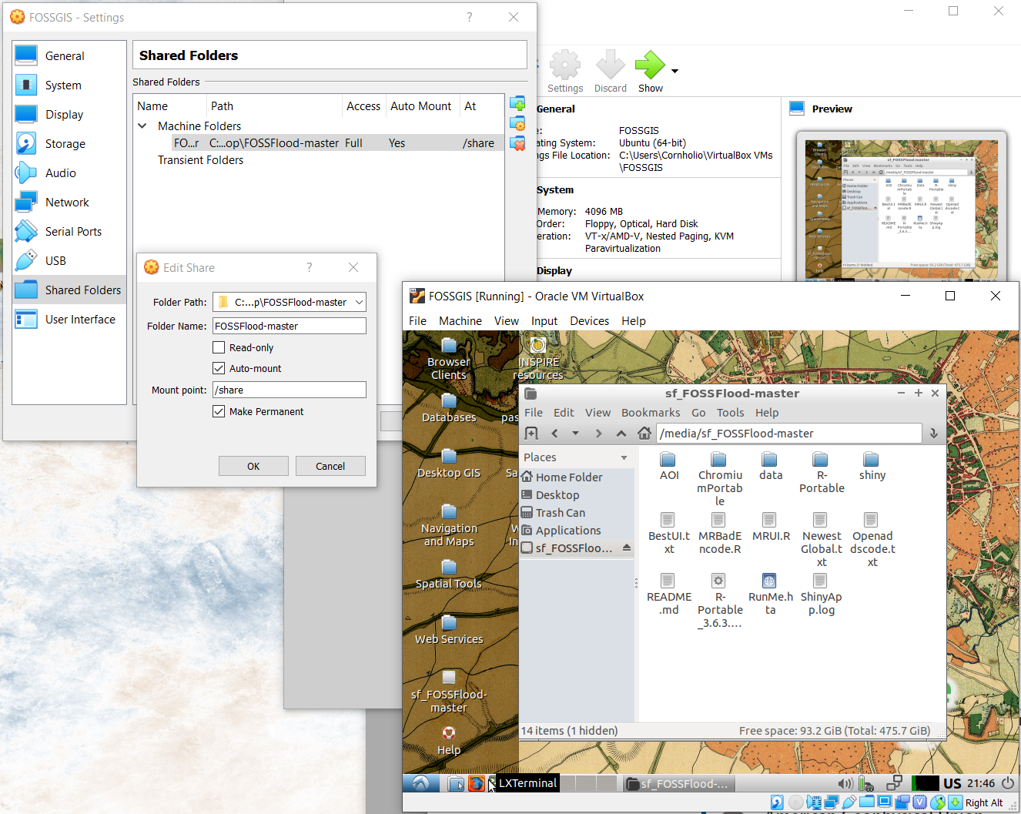Open the Places panel dropdown
Image resolution: width=1021 pixels, height=814 pixels.
(624, 457)
